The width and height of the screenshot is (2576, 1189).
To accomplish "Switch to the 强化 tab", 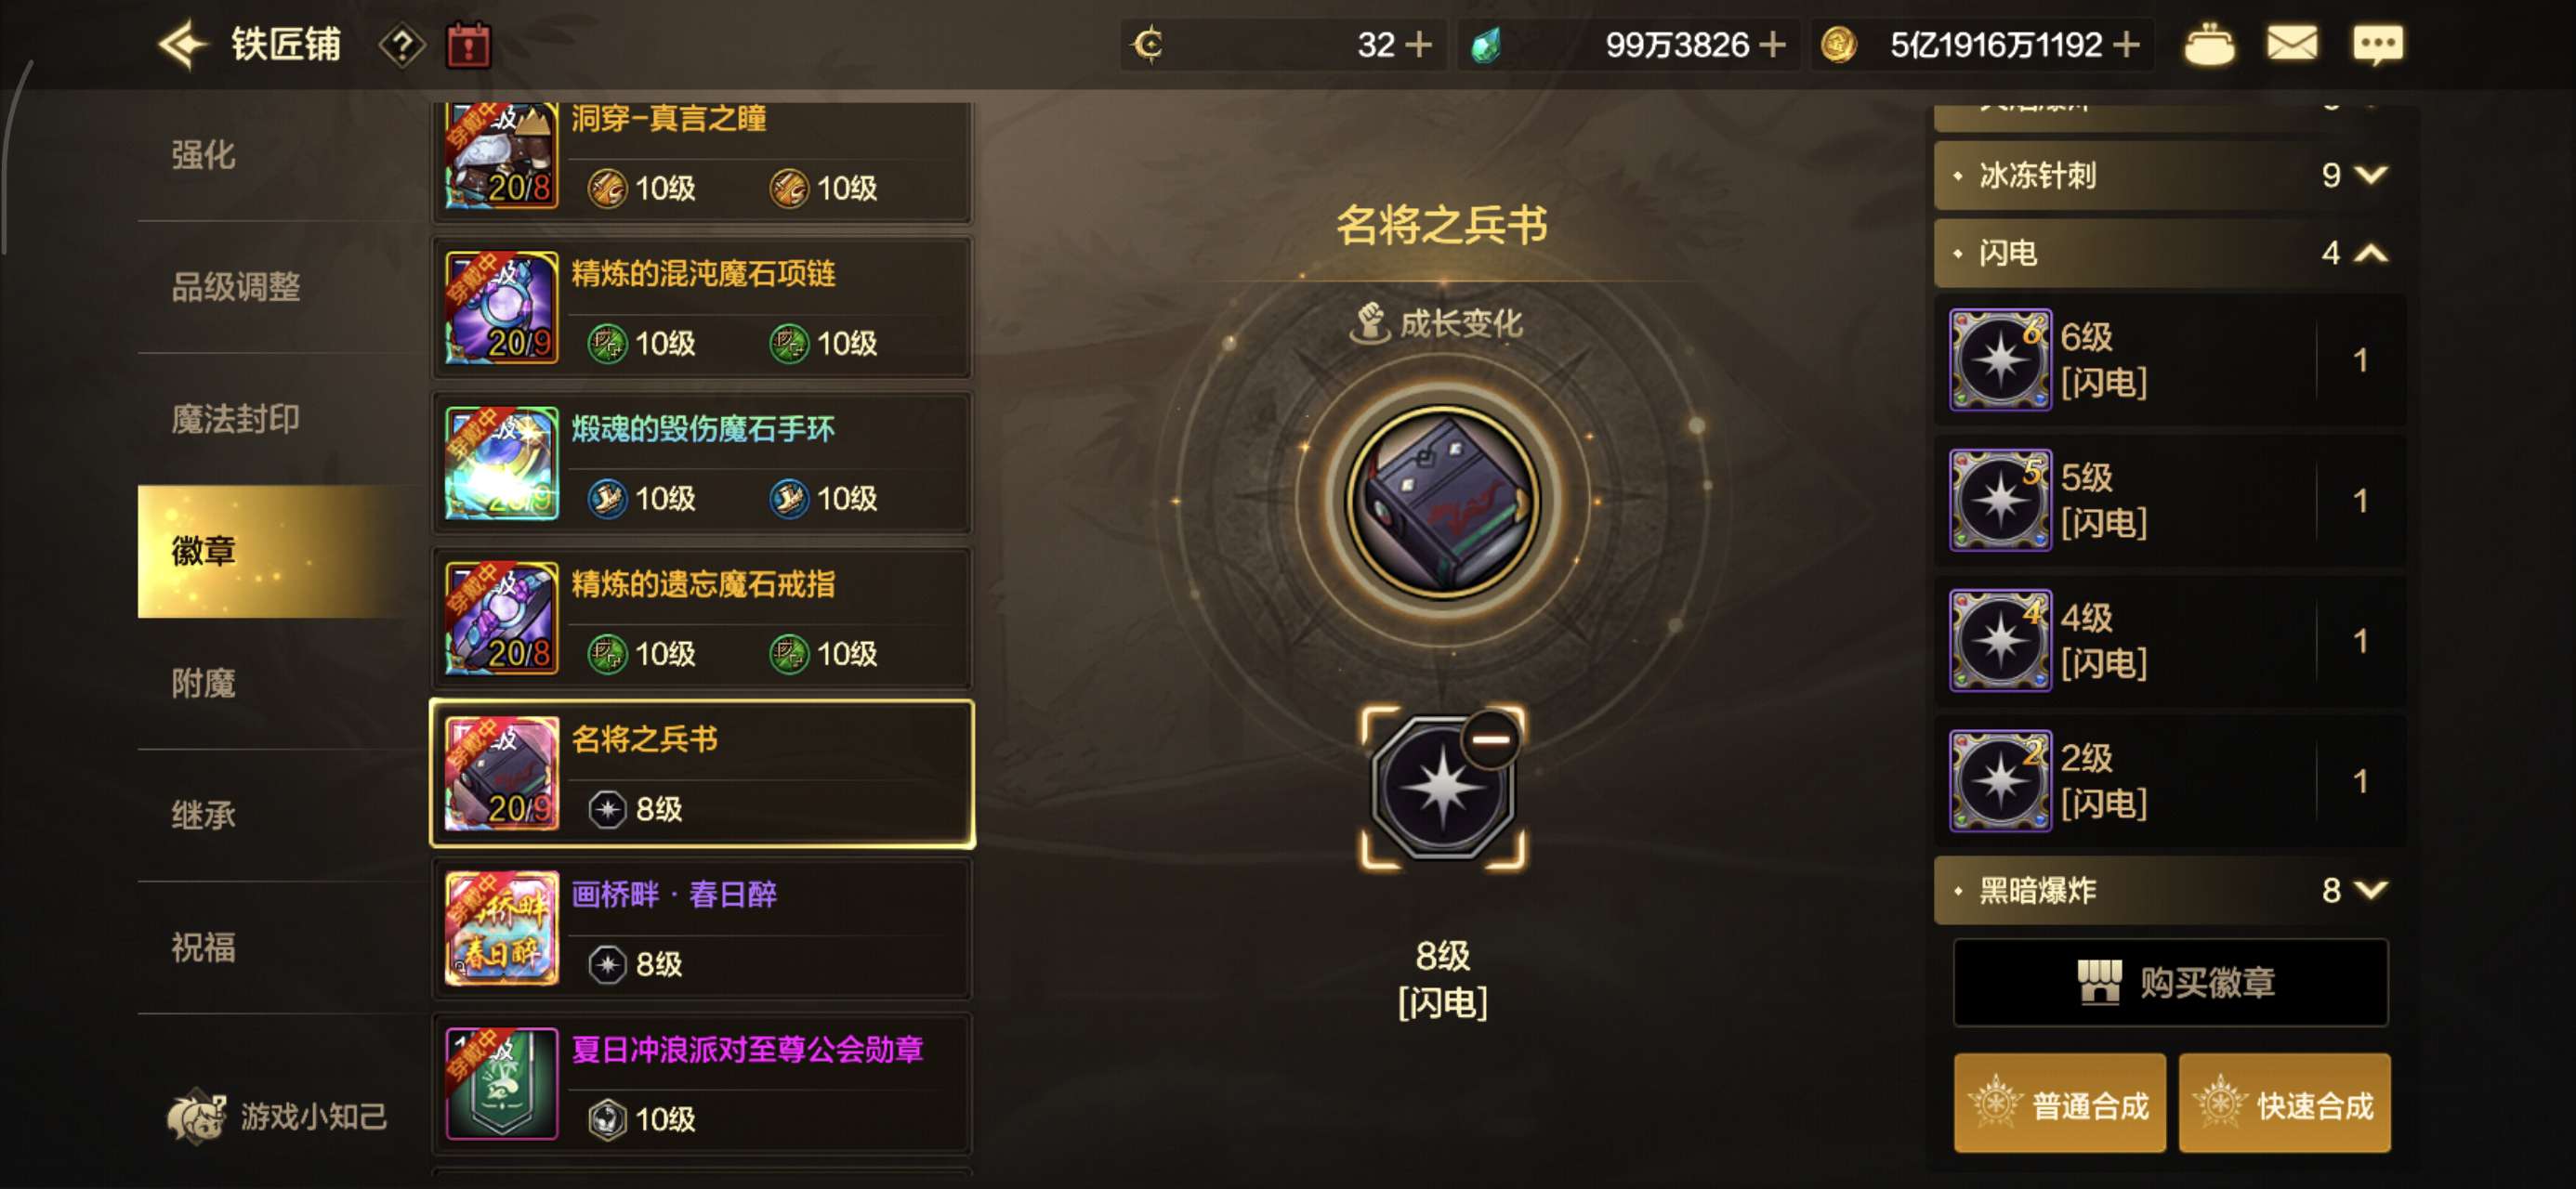I will coord(203,155).
